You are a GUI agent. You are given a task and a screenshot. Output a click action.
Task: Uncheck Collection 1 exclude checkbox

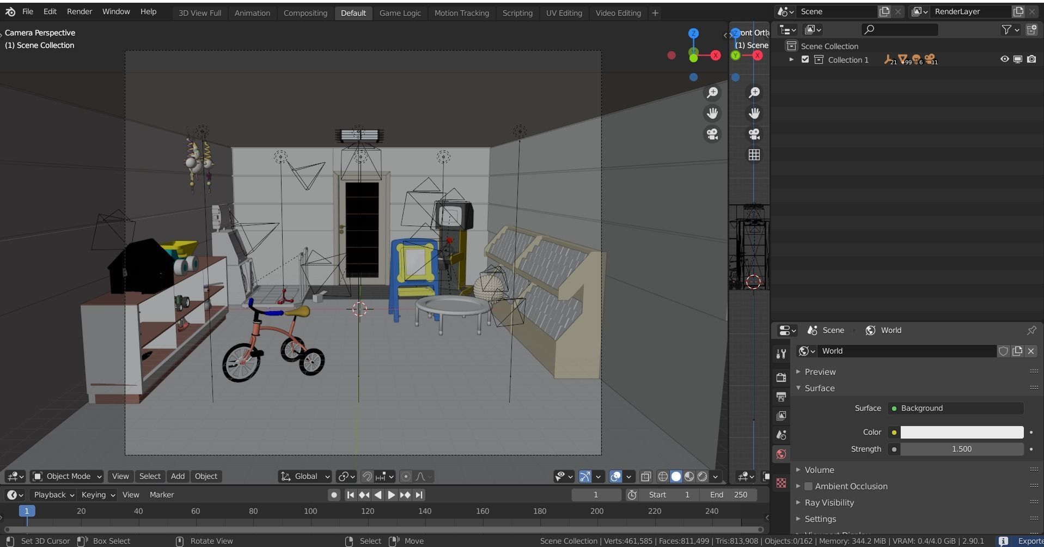click(805, 59)
